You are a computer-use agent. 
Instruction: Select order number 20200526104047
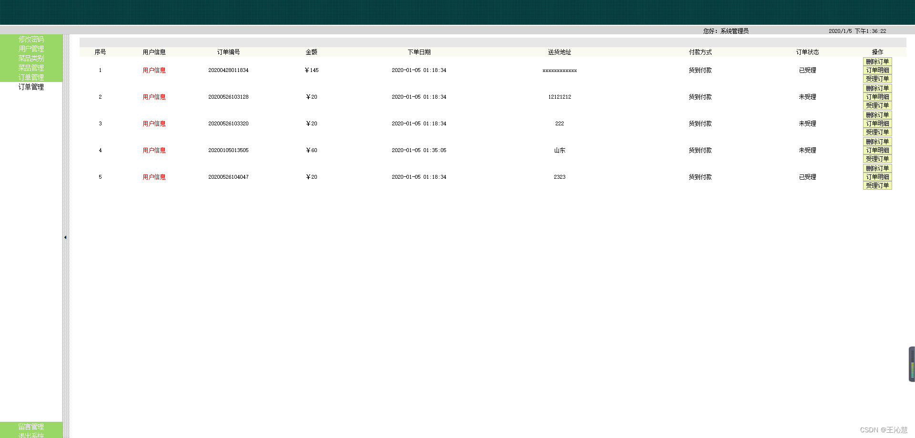coord(228,177)
